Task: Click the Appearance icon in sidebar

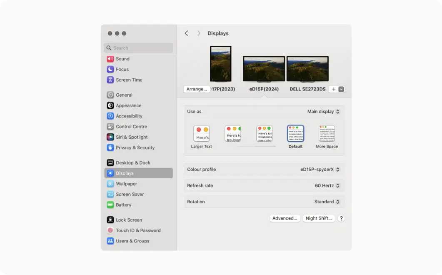Action: (110, 105)
